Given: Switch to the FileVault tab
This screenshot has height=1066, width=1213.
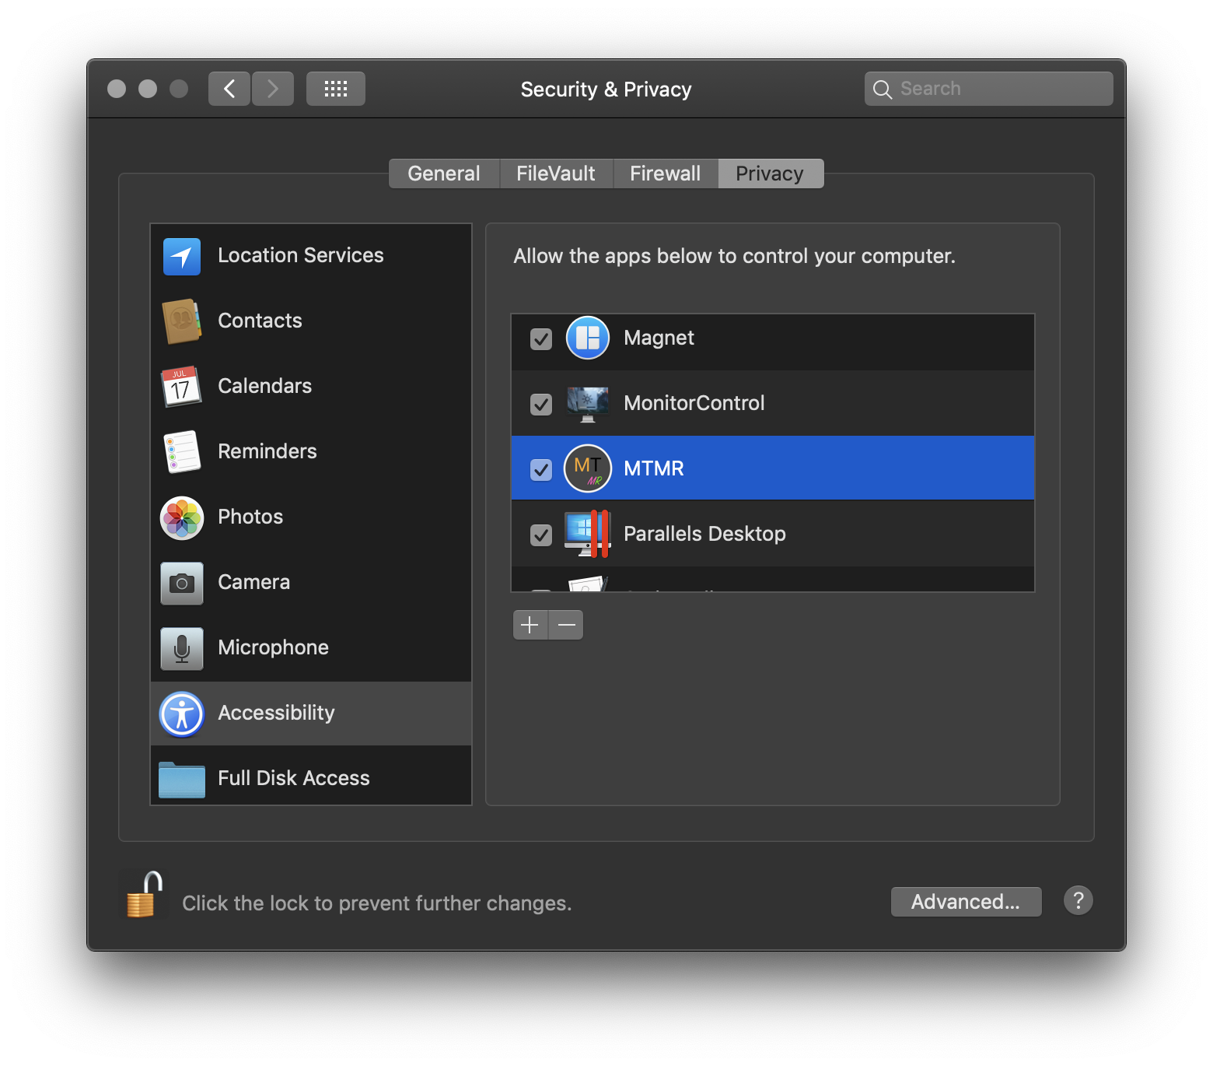Looking at the screenshot, I should tap(555, 173).
